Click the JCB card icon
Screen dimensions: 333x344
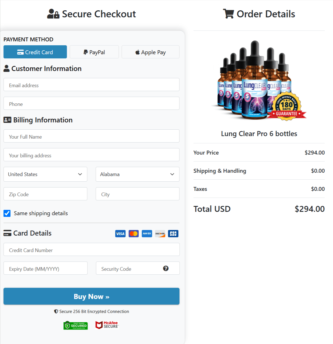[x=173, y=233]
